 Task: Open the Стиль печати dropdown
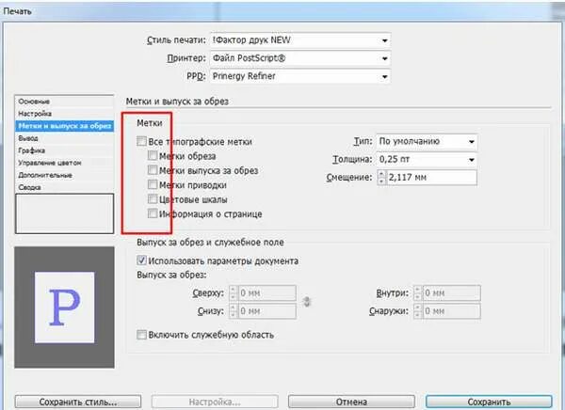300,40
